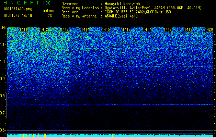Click the 0.8 kHz axis tick label
Image resolution: width=216 pixels, height=137 pixels.
point(3,96)
